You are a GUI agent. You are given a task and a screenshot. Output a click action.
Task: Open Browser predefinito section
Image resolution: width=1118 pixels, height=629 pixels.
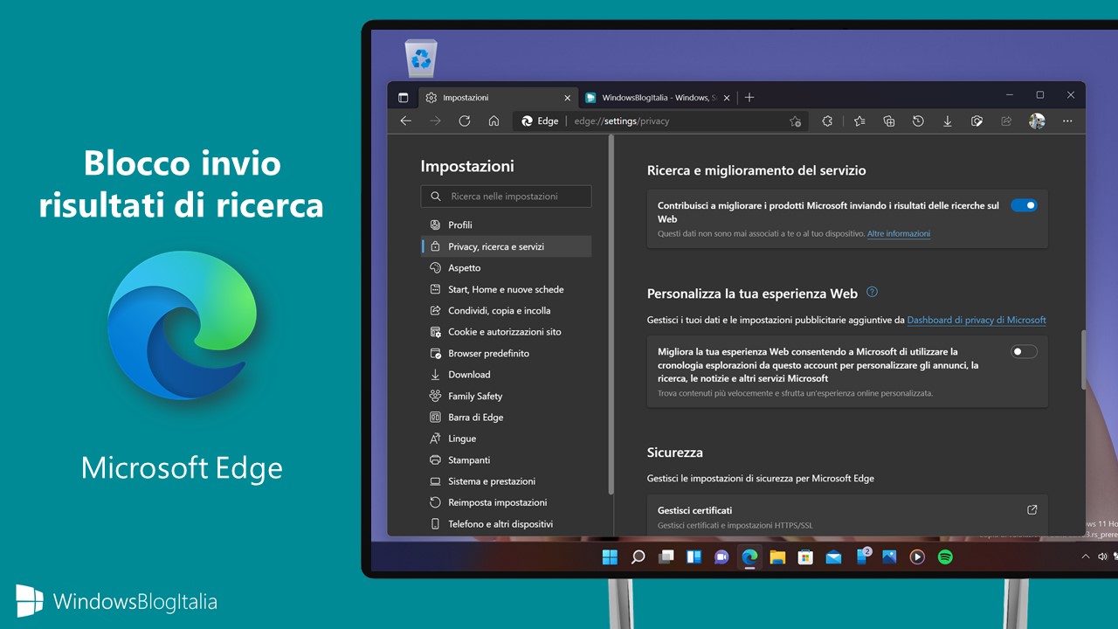(506, 354)
